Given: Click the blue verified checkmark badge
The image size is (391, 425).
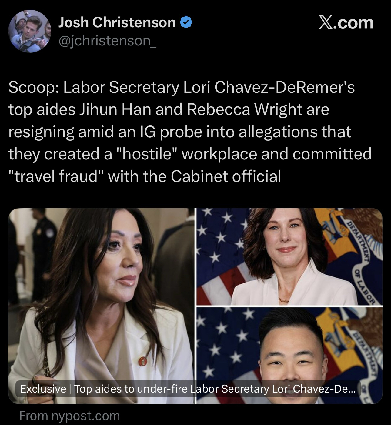Looking at the screenshot, I should [186, 22].
